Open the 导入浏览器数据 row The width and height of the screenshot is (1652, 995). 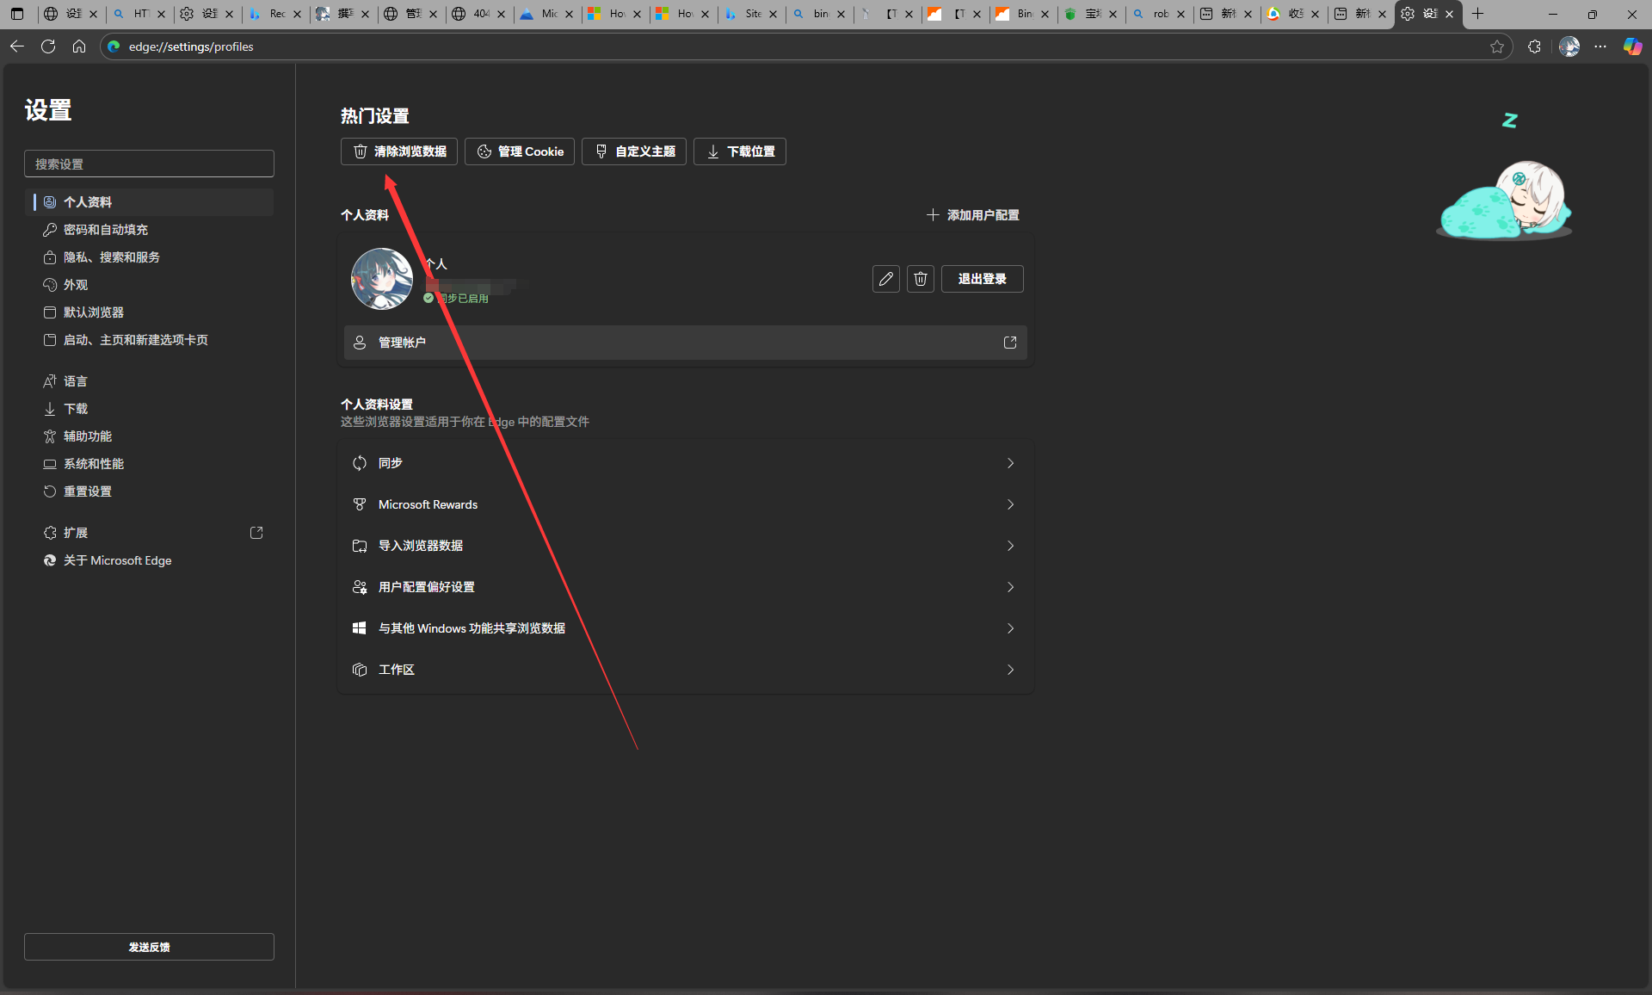685,546
